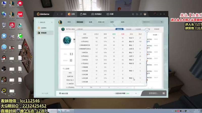Screen dimensions: 202x113
Task: Close the season stats popup
Action: [147, 30]
